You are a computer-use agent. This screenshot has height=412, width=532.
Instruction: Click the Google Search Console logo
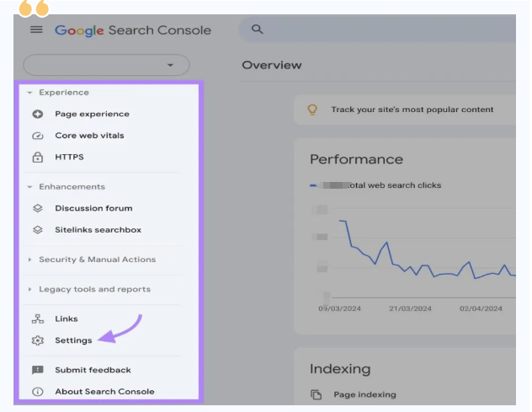tap(133, 30)
